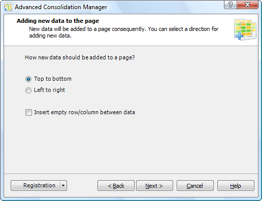Click the 'Insert empty row/column between data' label text
This screenshot has width=262, height=201.
tap(84, 112)
